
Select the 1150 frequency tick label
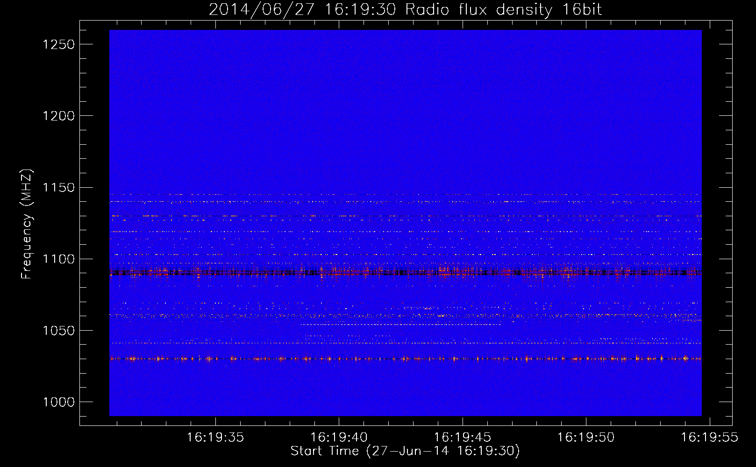[x=58, y=187]
